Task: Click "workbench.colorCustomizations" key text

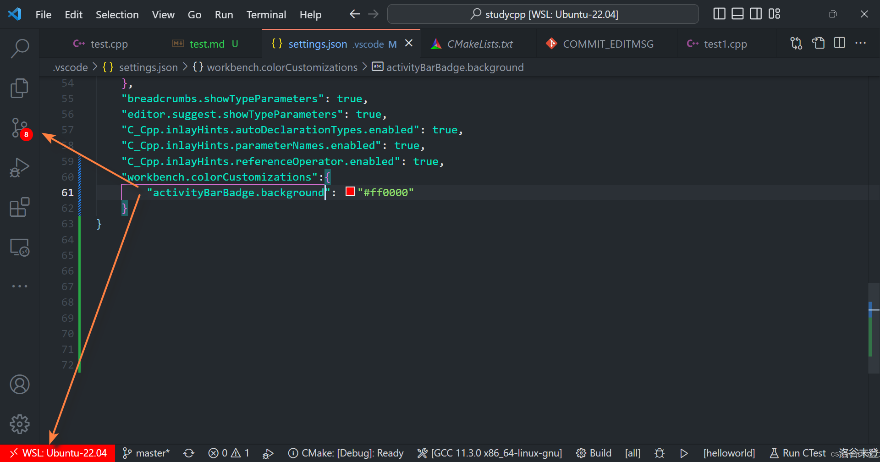Action: coord(220,177)
